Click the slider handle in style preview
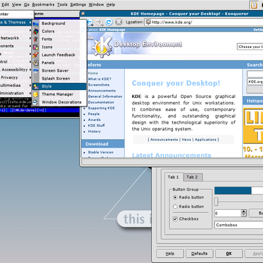The height and width of the screenshot is (263, 263). tap(216, 202)
